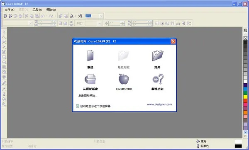Click the Print toolbar icon
This screenshot has width=249, height=150.
(21, 16)
